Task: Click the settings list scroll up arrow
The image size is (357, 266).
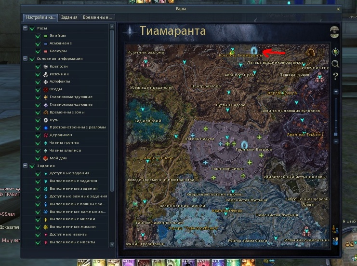Action: pos(112,27)
